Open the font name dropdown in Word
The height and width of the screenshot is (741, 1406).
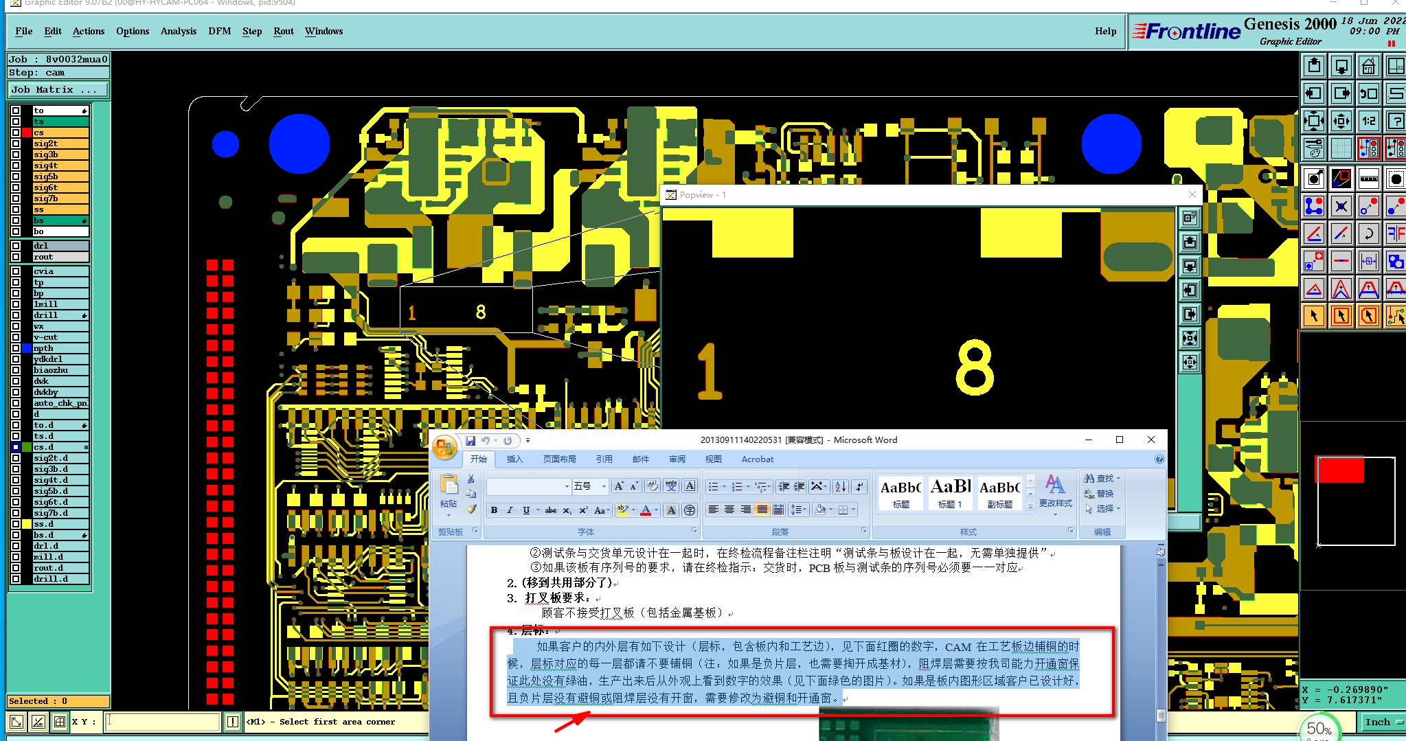point(567,486)
